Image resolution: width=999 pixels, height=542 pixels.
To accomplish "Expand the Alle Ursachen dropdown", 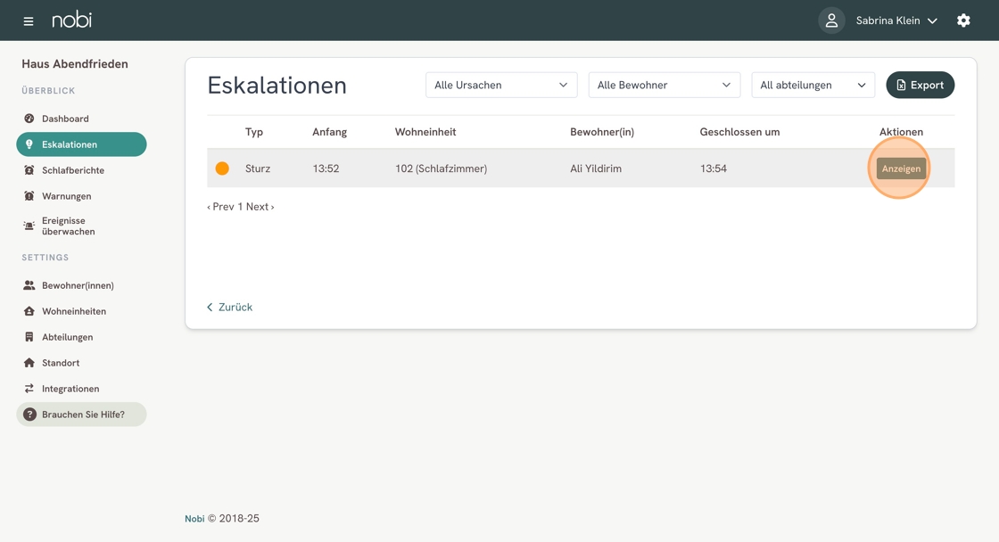I will tap(501, 85).
